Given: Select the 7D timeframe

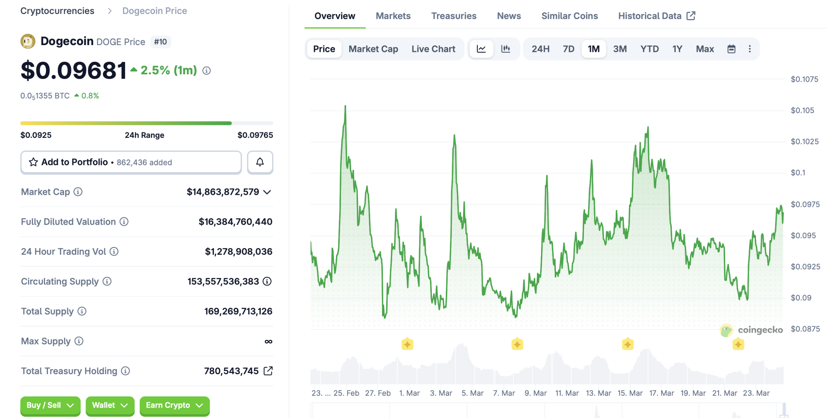Looking at the screenshot, I should (568, 49).
